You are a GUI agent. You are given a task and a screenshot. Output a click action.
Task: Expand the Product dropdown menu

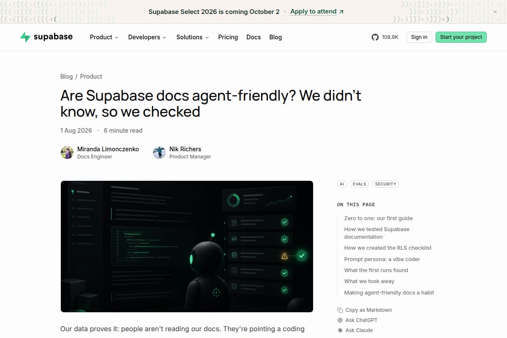pyautogui.click(x=104, y=37)
